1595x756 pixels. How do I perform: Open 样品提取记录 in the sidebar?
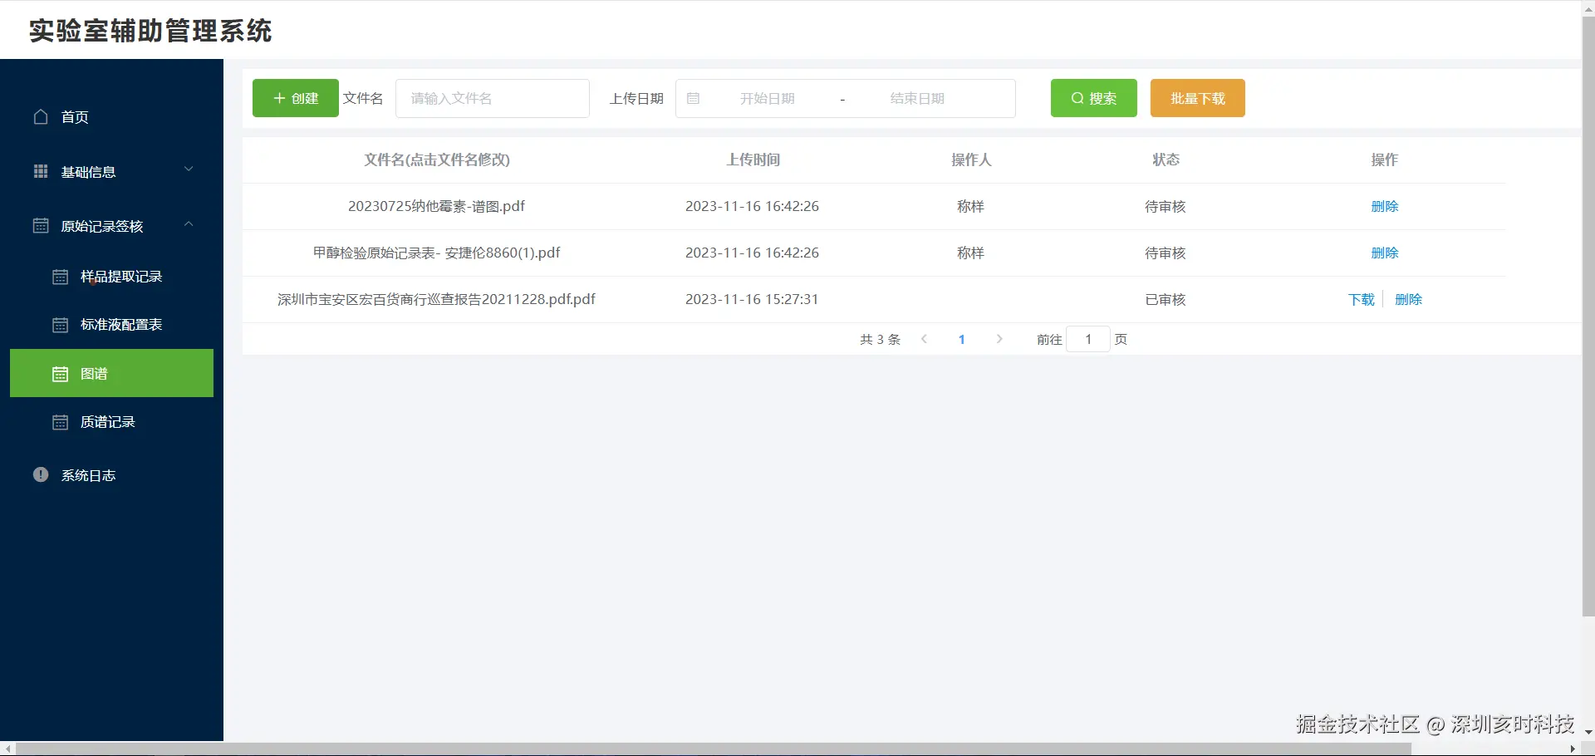pos(111,277)
